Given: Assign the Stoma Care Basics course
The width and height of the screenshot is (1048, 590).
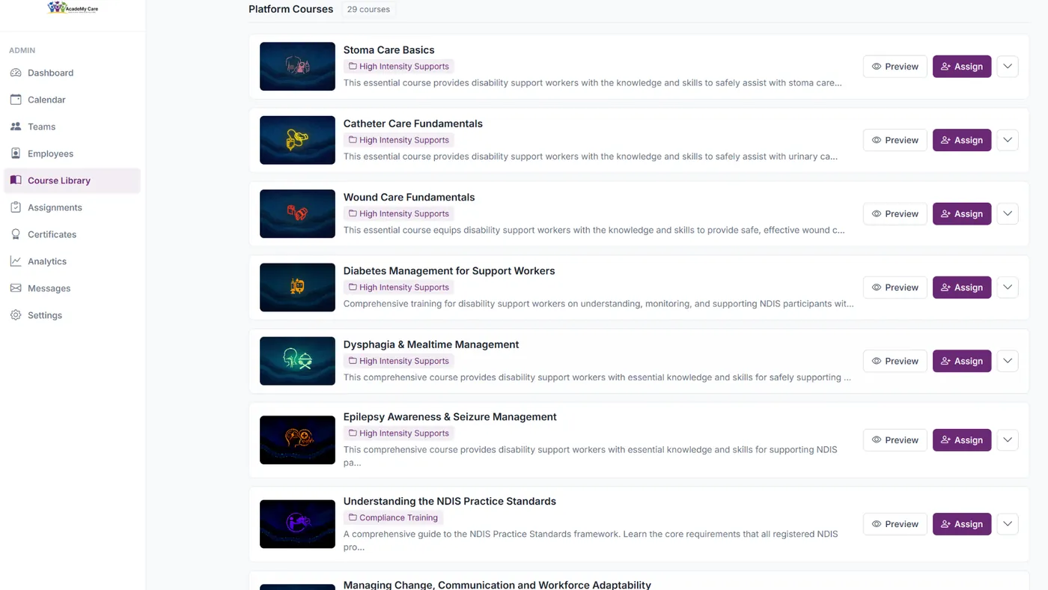Looking at the screenshot, I should pyautogui.click(x=962, y=67).
